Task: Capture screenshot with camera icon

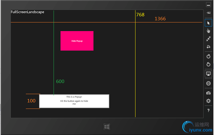Action: click(208, 93)
